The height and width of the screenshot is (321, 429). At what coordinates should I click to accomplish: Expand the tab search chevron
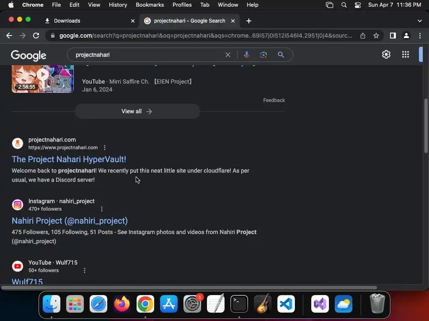420,21
